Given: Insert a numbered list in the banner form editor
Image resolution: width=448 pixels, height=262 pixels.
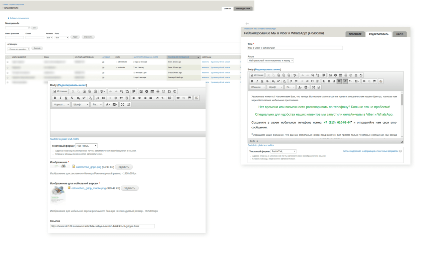Looking at the screenshot, I should [x=98, y=98].
